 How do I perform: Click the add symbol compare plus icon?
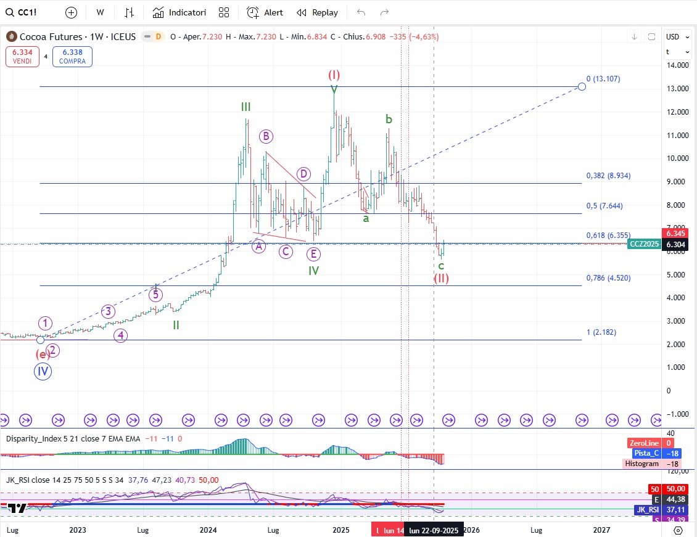pos(72,12)
